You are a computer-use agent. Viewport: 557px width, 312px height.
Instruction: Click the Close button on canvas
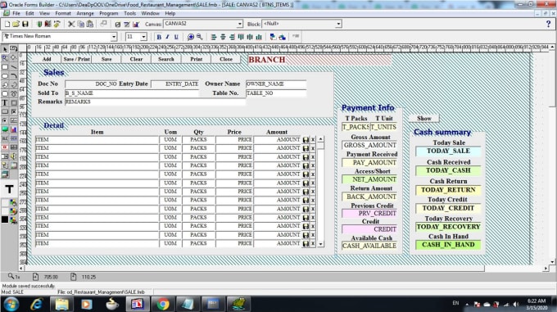click(x=226, y=59)
